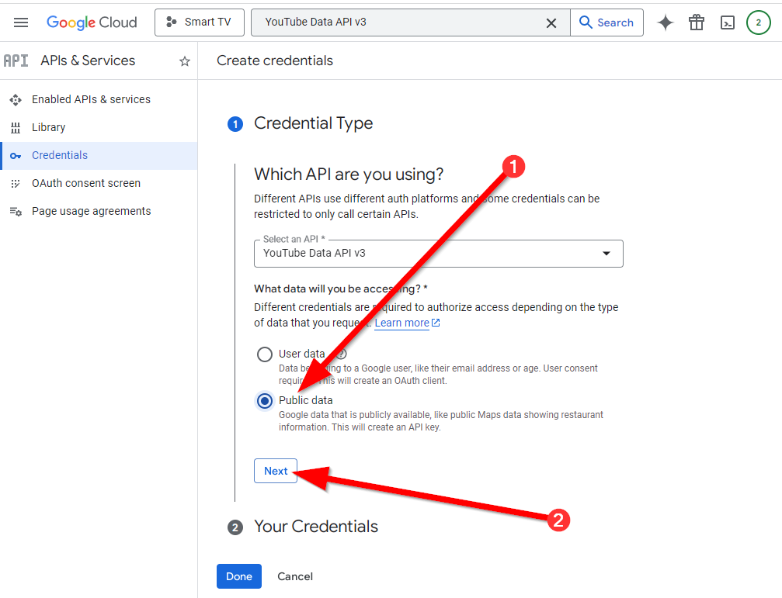
Task: Go to Enabled APIs & services
Action: (91, 99)
